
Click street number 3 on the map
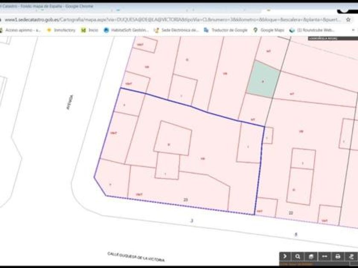coord(192,221)
